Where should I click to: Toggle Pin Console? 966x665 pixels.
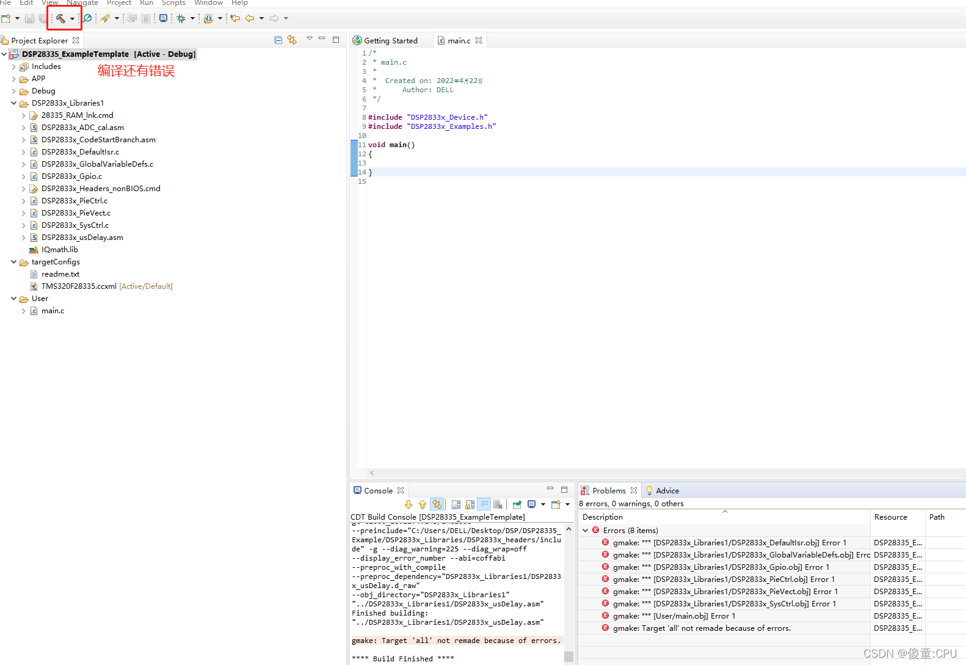[517, 504]
